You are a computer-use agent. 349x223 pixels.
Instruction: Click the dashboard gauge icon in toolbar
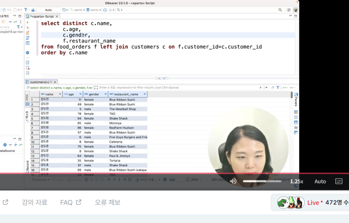click(105, 10)
